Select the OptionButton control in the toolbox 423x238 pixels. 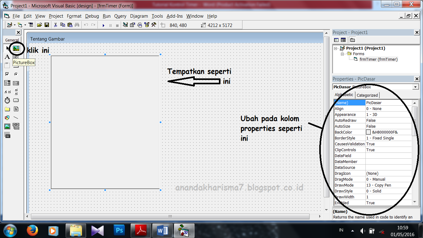[15, 74]
